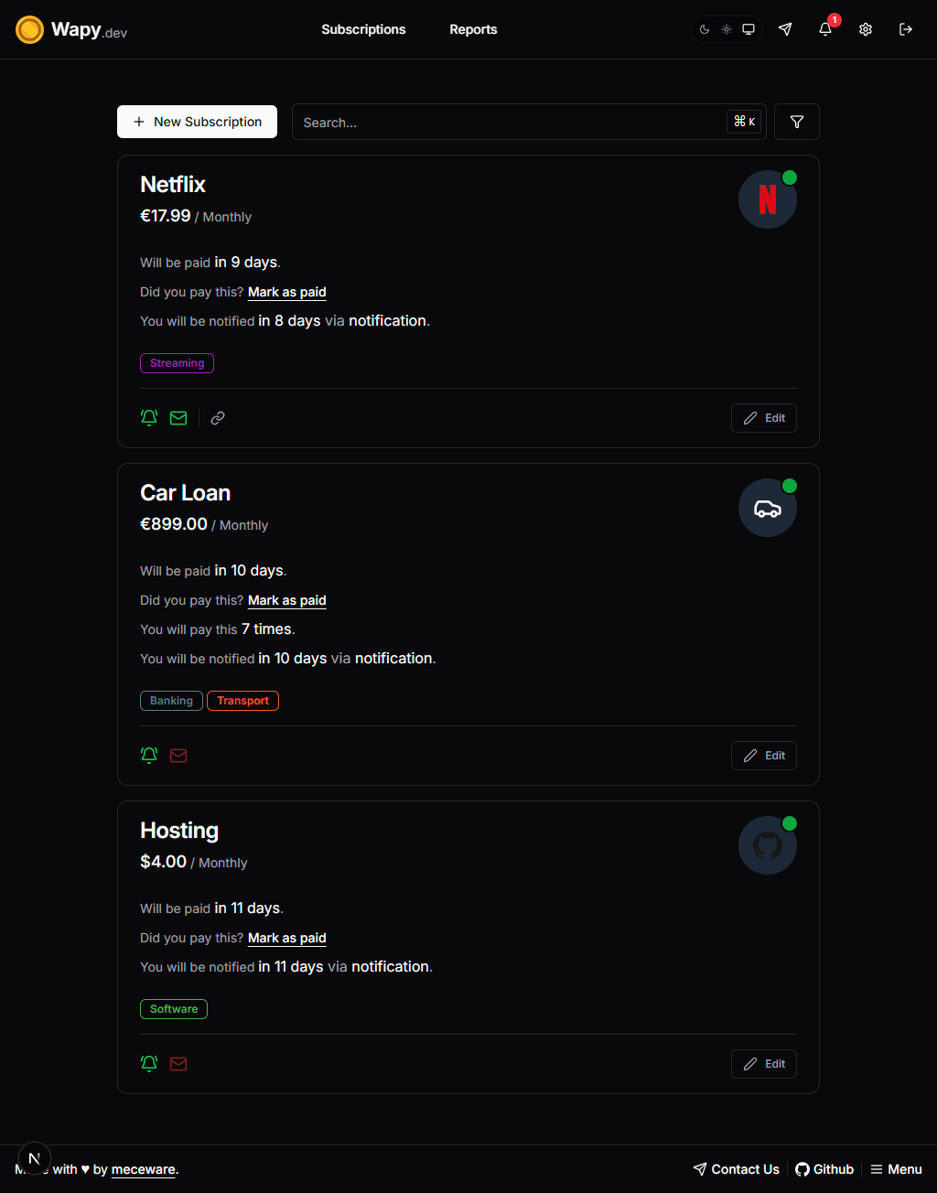Image resolution: width=937 pixels, height=1193 pixels.
Task: Click the Hosting GitHub logo avatar
Action: coord(768,845)
